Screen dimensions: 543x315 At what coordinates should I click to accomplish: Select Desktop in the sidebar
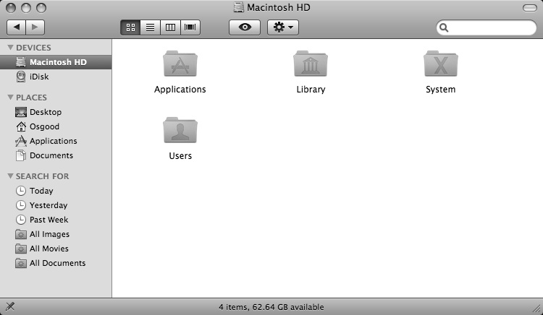(45, 112)
